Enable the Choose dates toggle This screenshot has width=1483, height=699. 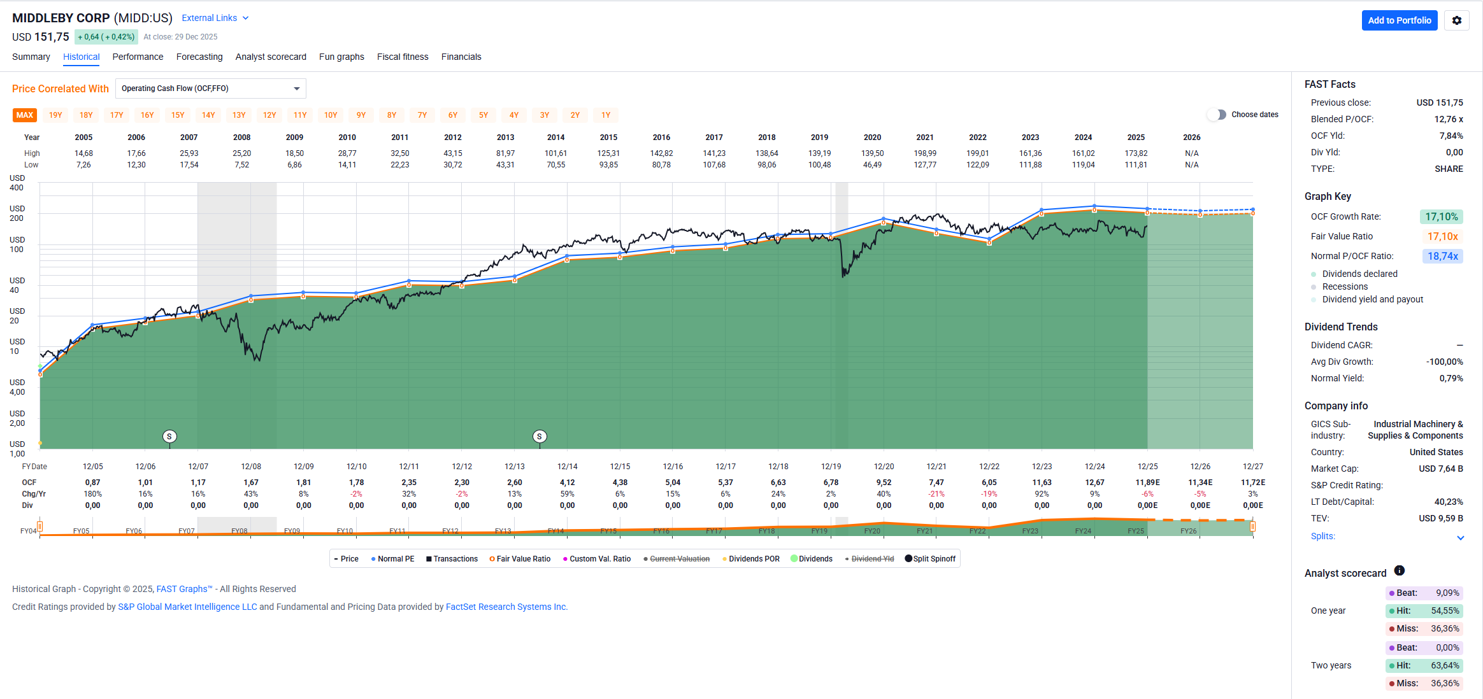tap(1217, 115)
